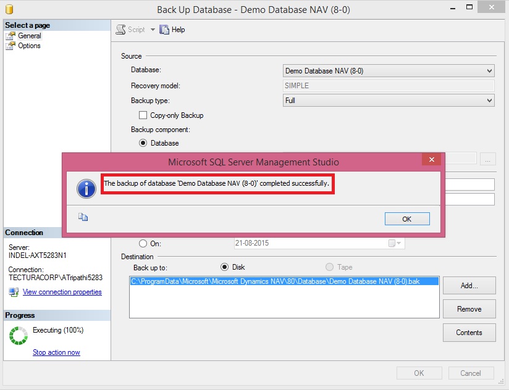
Task: Close the Management Studio message dialog
Action: click(x=431, y=160)
